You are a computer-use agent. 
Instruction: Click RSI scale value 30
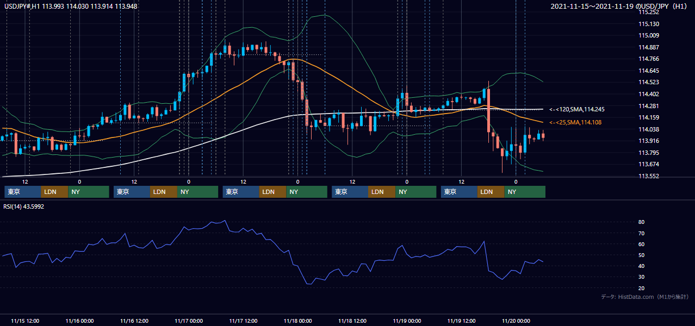[642, 277]
